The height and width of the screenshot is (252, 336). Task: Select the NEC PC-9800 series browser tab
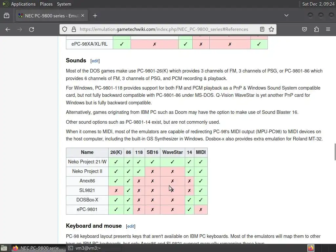click(x=52, y=16)
